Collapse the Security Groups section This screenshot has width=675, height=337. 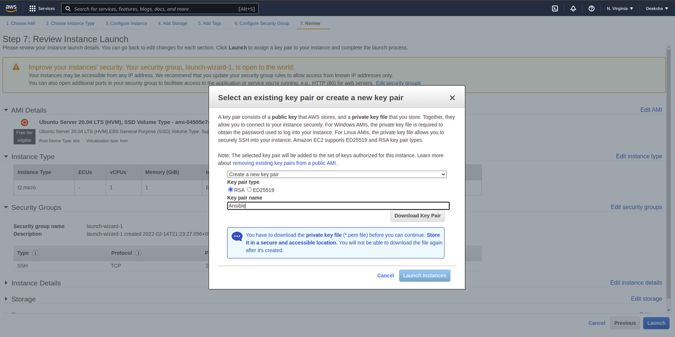pos(6,207)
